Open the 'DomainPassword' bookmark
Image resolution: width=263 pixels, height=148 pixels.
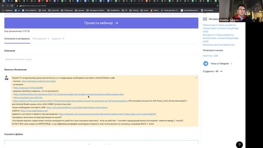point(190,10)
